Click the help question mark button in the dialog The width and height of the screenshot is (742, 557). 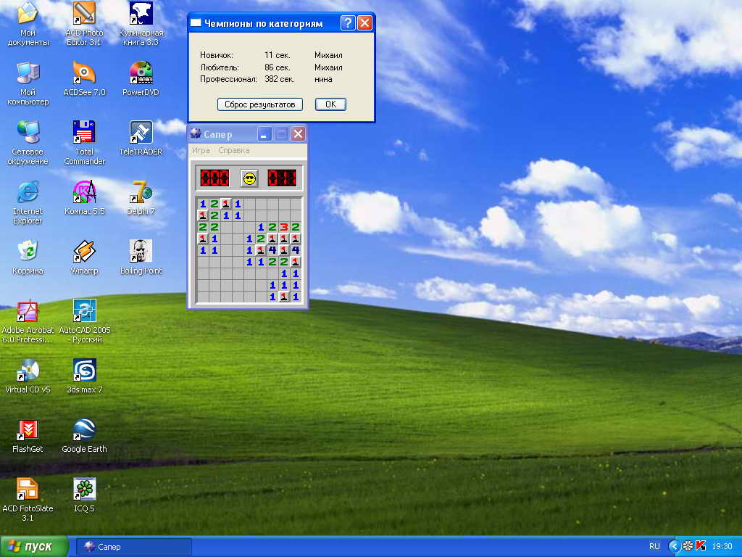pos(348,22)
